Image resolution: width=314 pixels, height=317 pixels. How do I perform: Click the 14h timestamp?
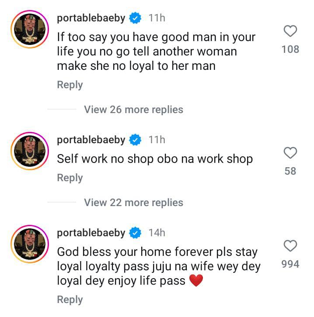pyautogui.click(x=157, y=233)
